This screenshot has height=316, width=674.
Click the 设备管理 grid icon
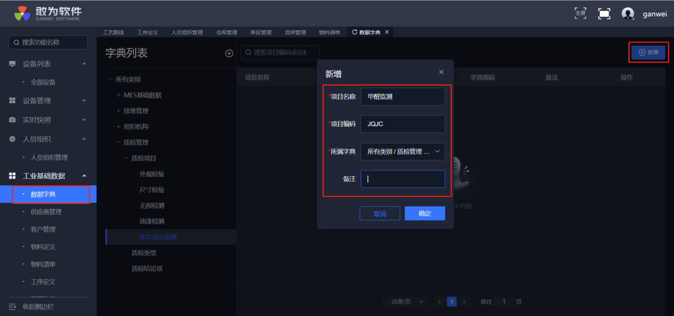pos(12,100)
